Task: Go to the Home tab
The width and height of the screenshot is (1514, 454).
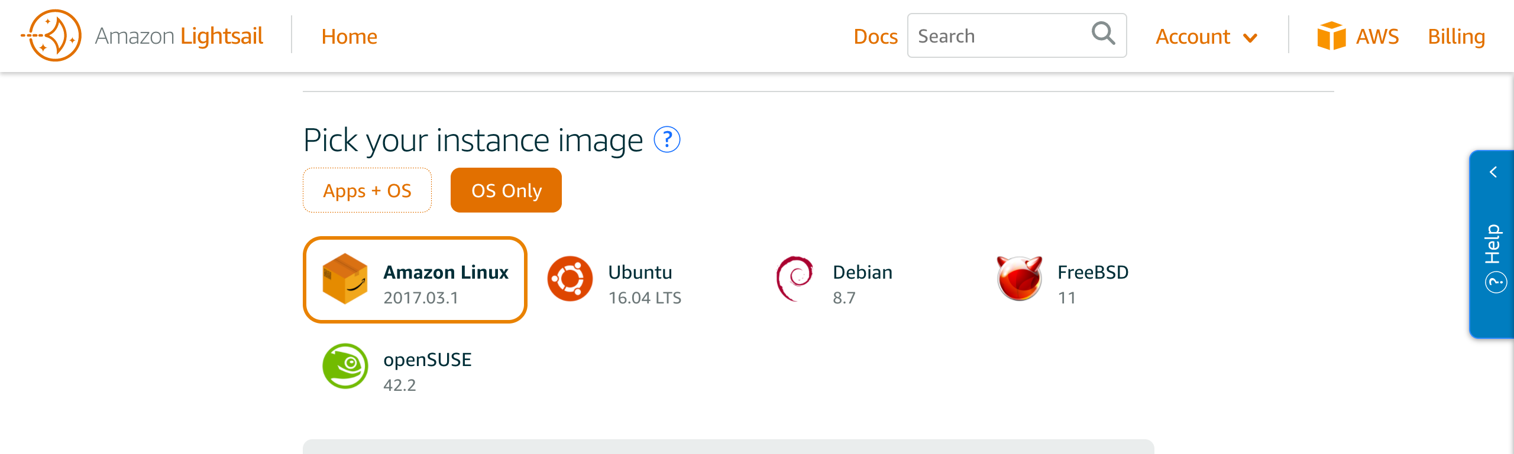Action: 349,37
